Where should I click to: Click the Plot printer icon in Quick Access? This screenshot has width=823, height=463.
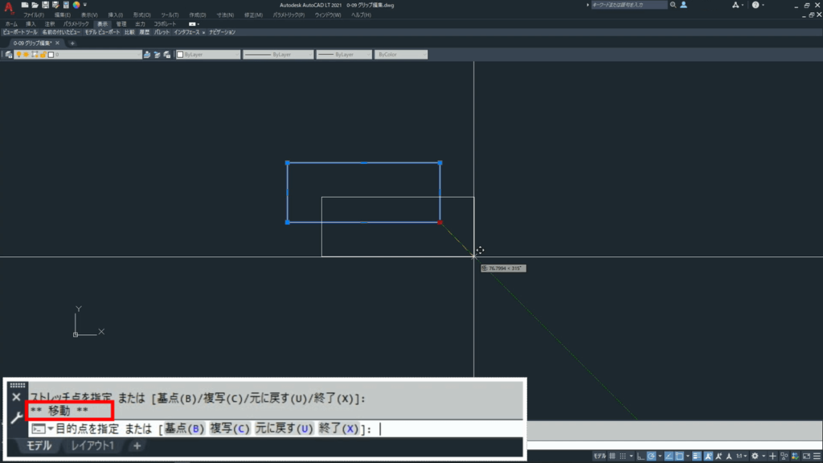coord(66,5)
